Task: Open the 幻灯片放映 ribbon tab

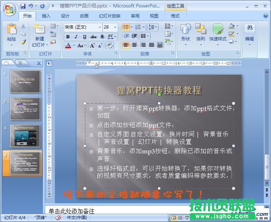Action: coord(110,16)
